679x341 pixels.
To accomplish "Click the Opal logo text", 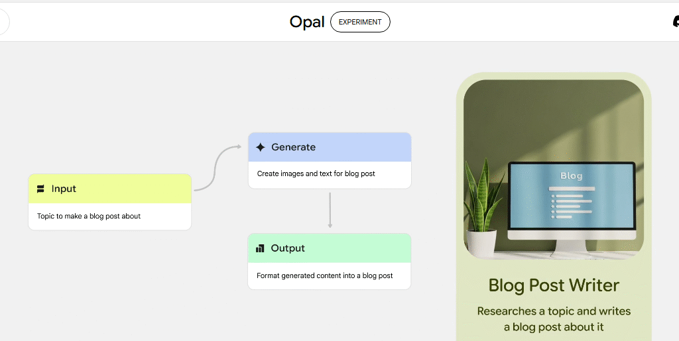I will [x=307, y=22].
